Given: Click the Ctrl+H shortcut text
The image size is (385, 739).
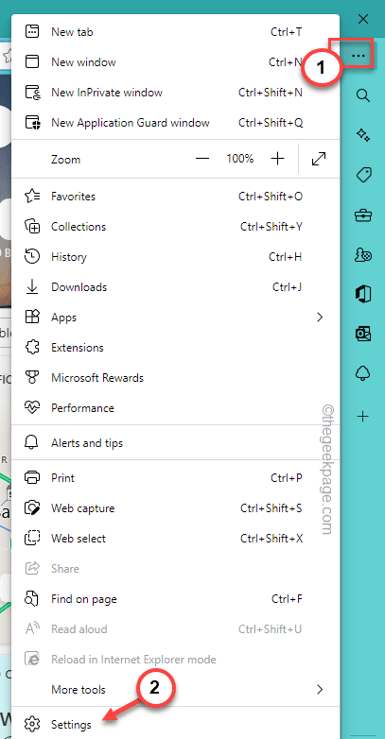Looking at the screenshot, I should point(286,257).
